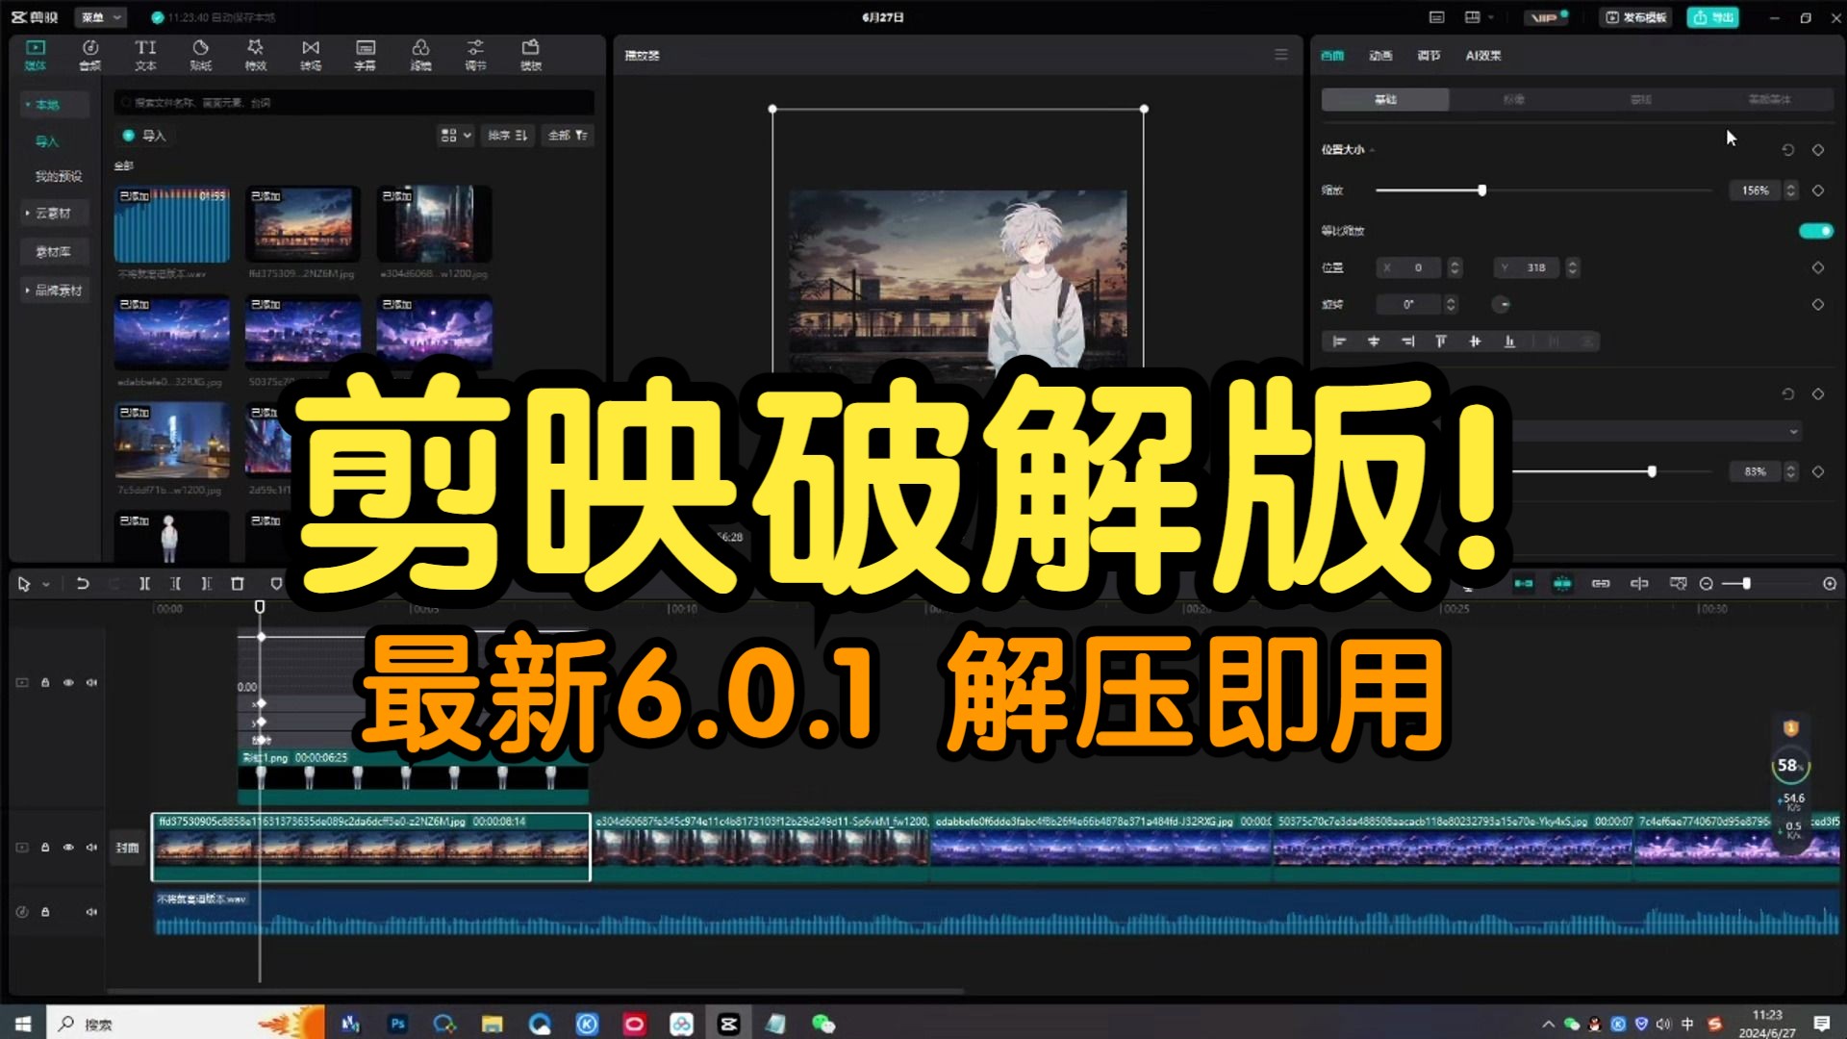Toggle the 等比缩放 uniform scale switch
The height and width of the screenshot is (1039, 1847).
pos(1816,231)
